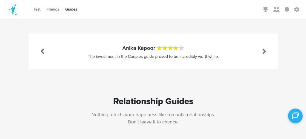Image resolution: width=306 pixels, height=139 pixels.
Task: Select the Guides tab
Action: pos(71,9)
